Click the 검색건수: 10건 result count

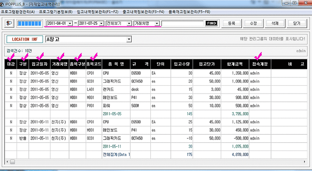click(x=19, y=51)
